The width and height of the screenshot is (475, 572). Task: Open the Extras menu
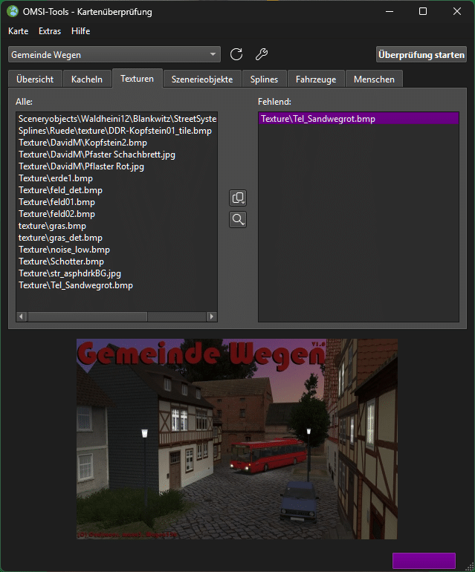click(x=50, y=31)
